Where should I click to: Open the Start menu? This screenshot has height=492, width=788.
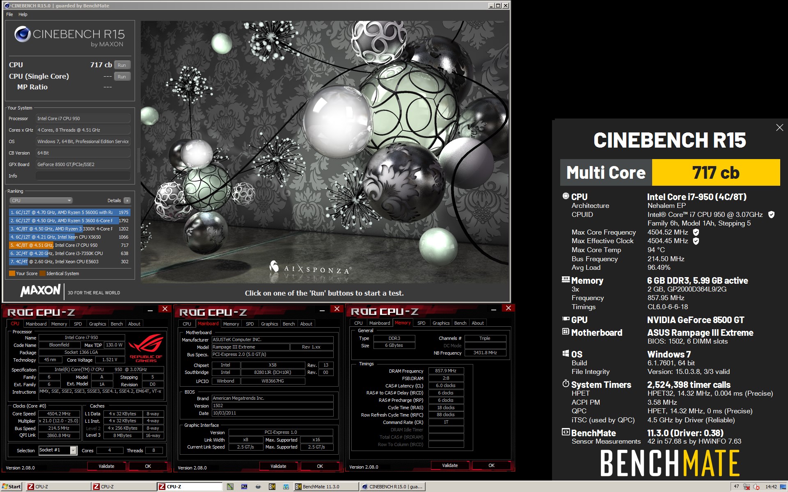pyautogui.click(x=11, y=487)
